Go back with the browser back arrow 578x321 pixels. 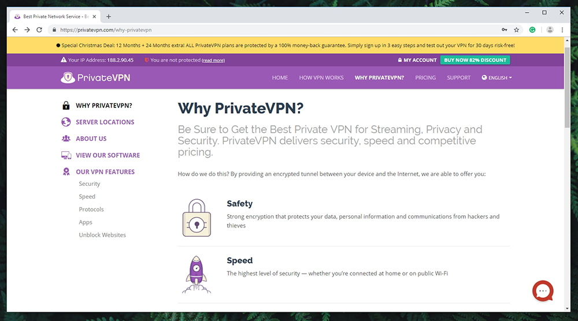click(x=15, y=30)
